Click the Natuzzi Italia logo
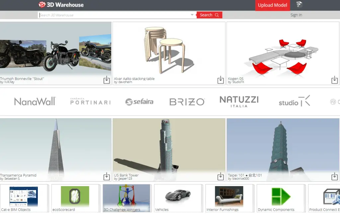The width and height of the screenshot is (340, 214). coord(238,101)
